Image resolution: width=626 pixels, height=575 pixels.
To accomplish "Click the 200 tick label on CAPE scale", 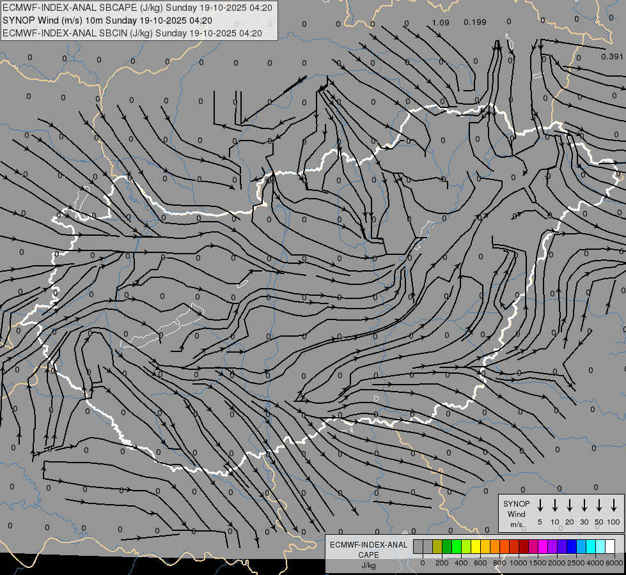I will click(x=442, y=563).
